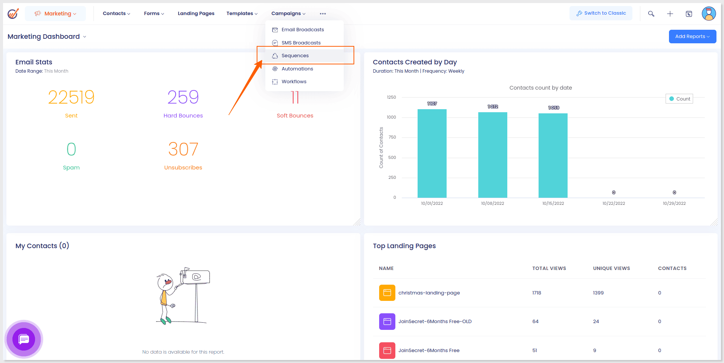Grab the Email Stats panel resize handle
724x363 pixels.
[x=357, y=222]
